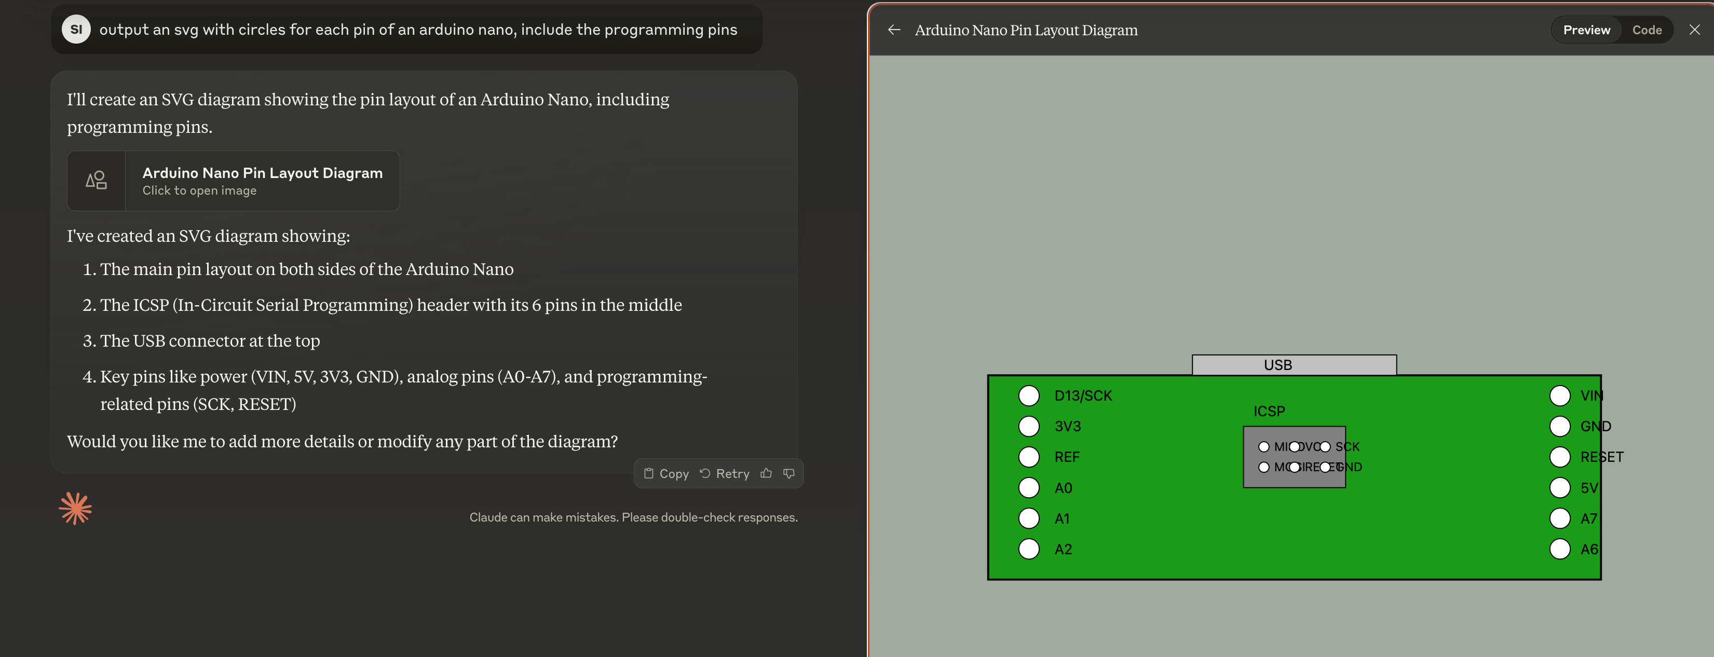Keep Preview mode selected in the artifact panel
The image size is (1714, 657).
click(x=1586, y=29)
